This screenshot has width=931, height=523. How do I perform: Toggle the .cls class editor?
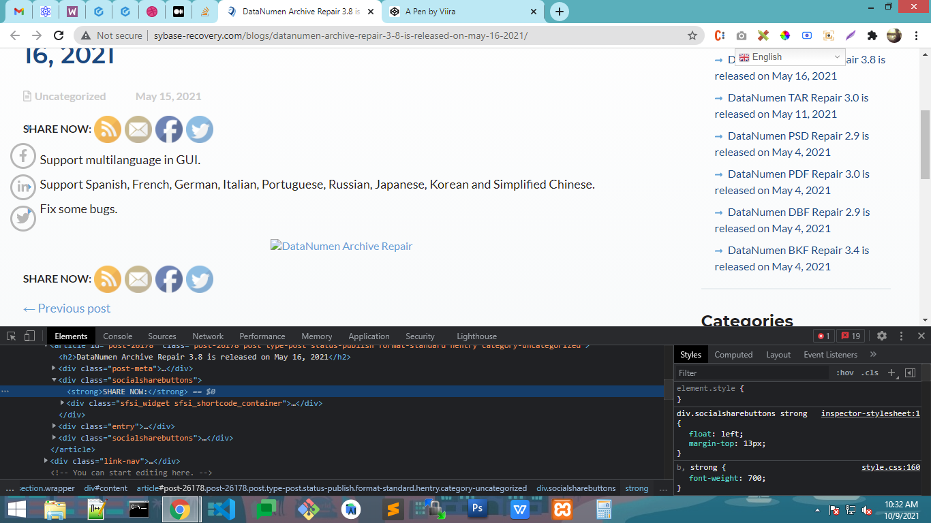[x=870, y=373]
